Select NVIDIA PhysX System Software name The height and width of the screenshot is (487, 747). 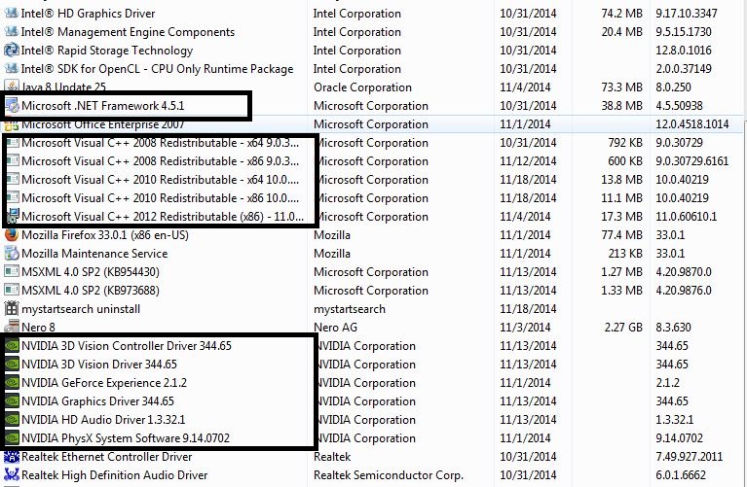(x=126, y=438)
